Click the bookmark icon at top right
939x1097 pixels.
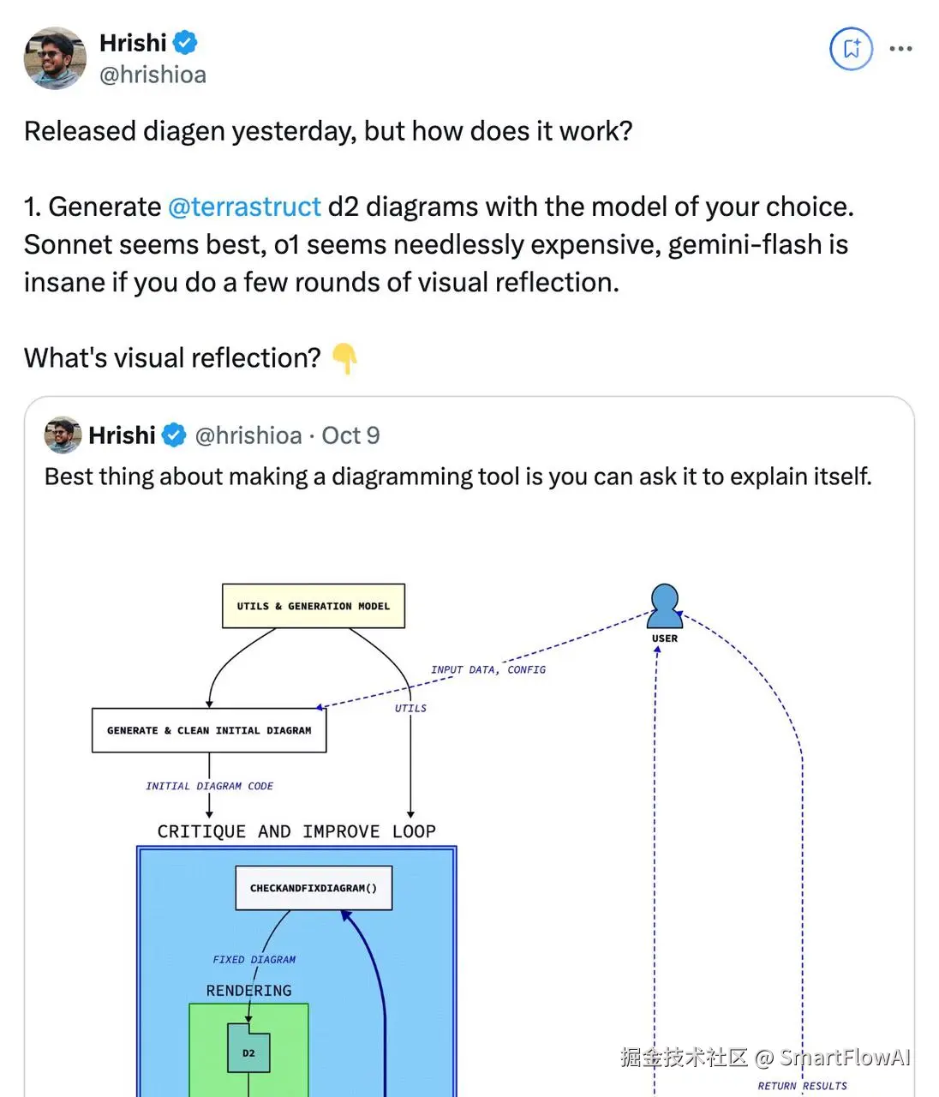click(851, 49)
